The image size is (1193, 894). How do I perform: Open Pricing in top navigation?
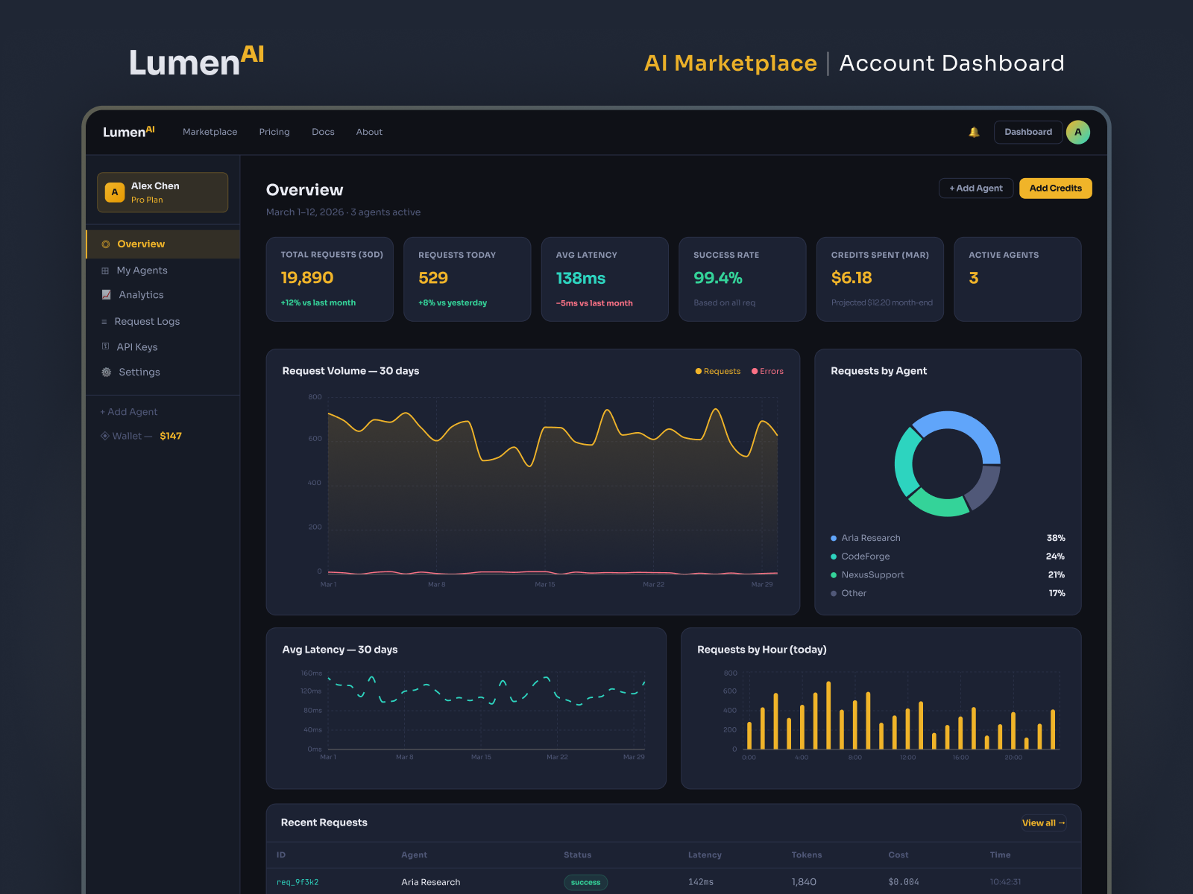tap(274, 132)
